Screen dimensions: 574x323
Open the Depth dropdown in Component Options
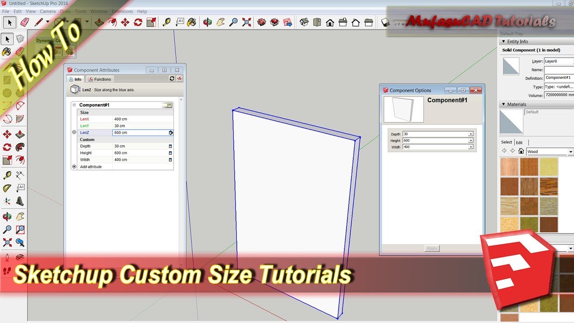coord(471,134)
